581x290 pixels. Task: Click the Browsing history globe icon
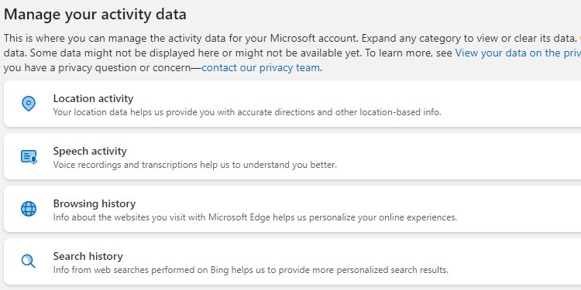point(29,209)
